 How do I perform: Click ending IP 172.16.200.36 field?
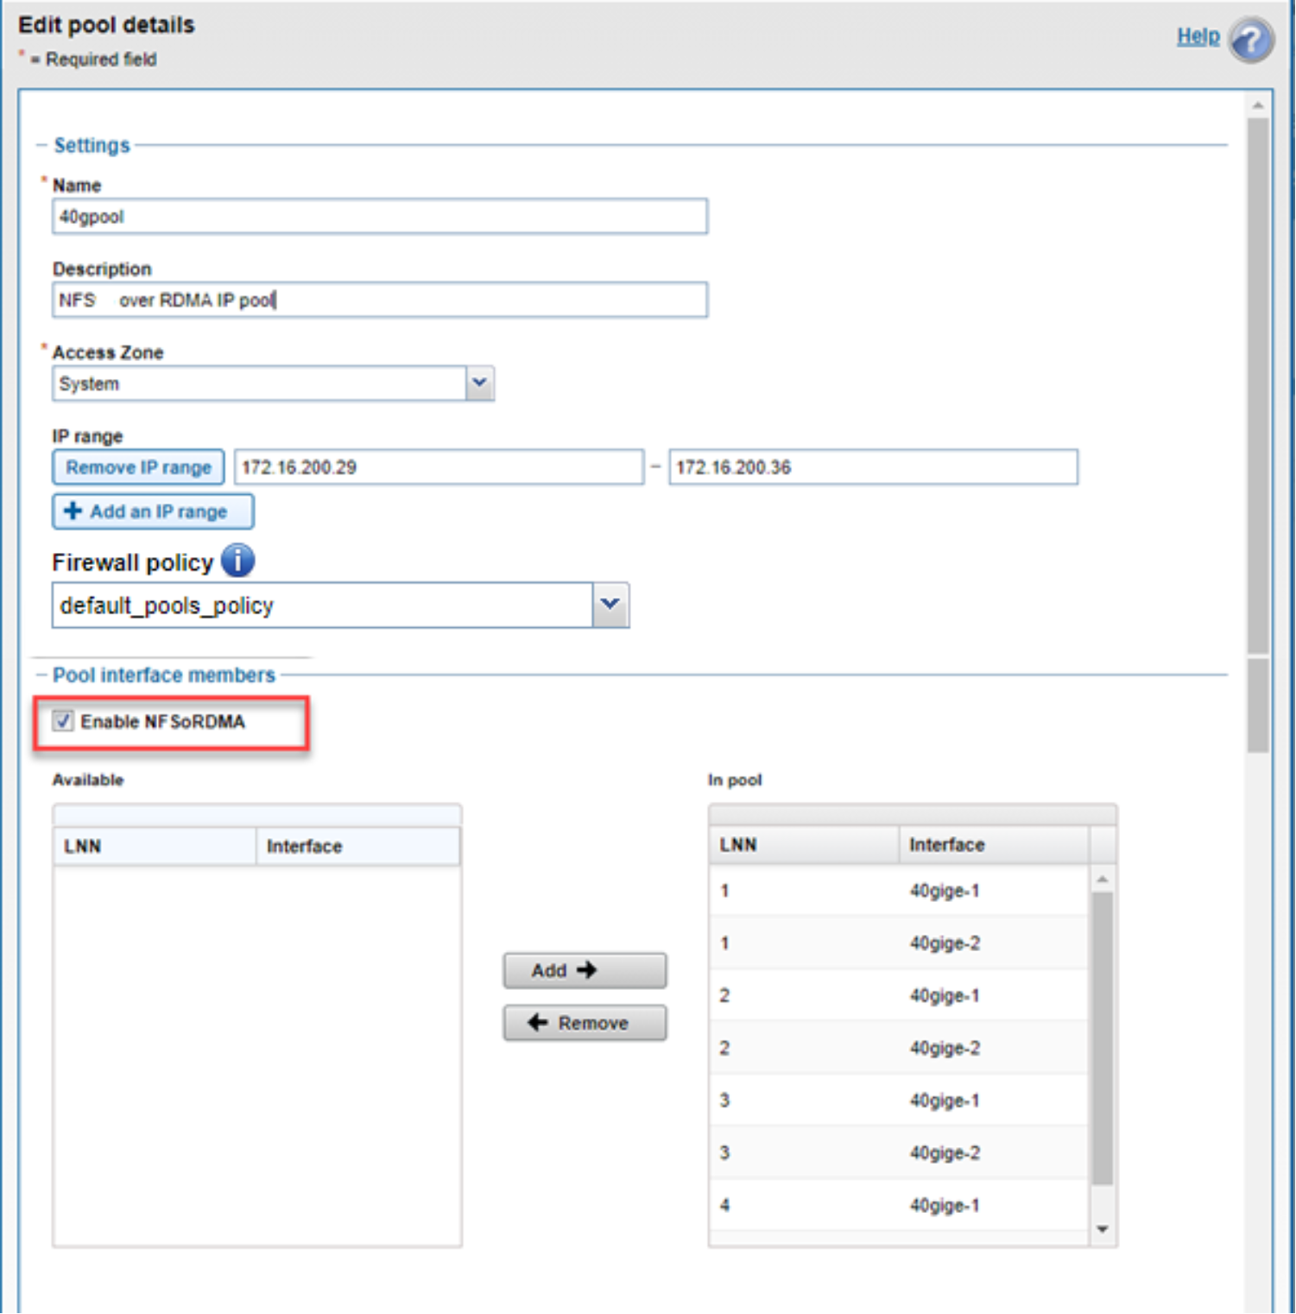tap(873, 467)
